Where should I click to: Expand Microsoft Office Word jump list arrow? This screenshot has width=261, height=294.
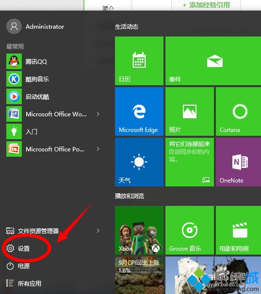point(98,114)
